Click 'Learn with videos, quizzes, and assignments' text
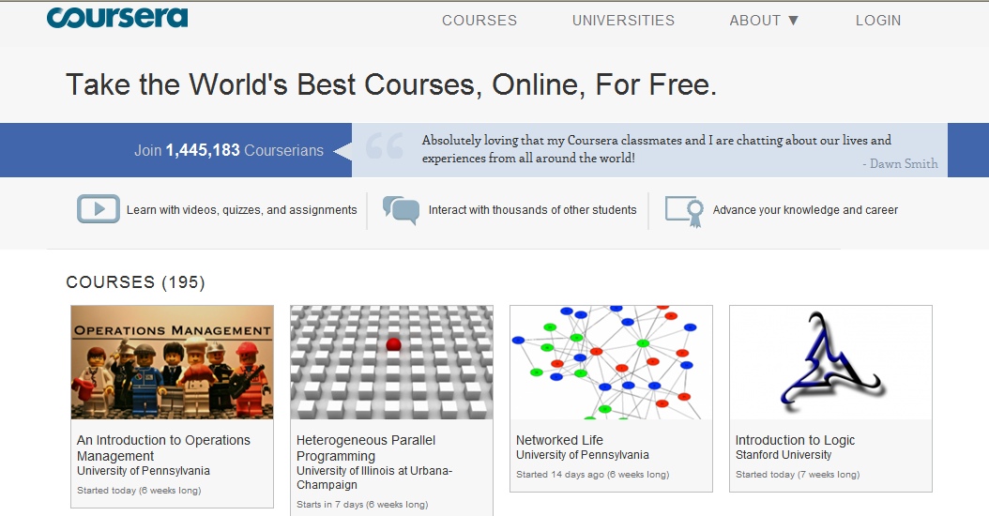 click(241, 210)
